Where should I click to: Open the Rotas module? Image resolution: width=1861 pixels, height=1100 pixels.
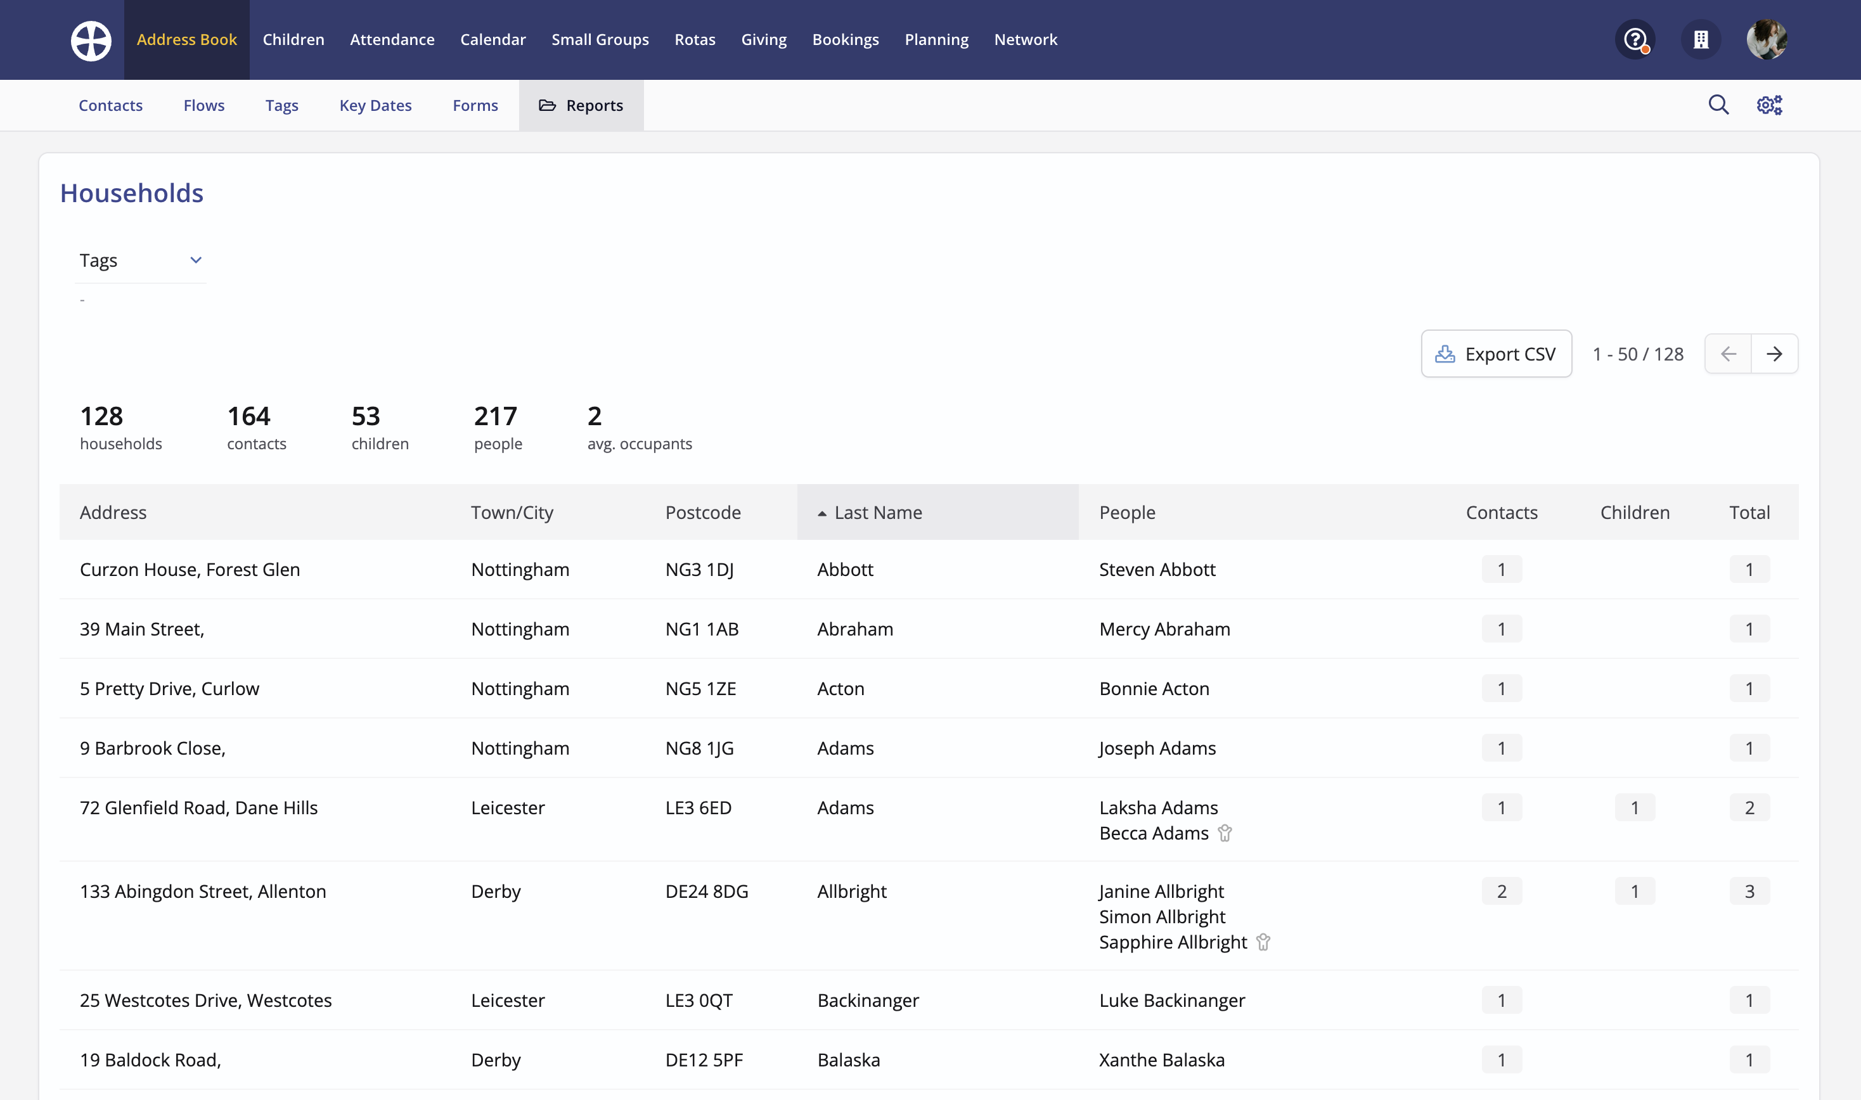pos(695,39)
